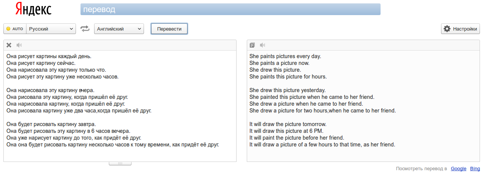Screen dimensions: 486x177
Task: Click the yellow AUTO indicator dot
Action: point(8,29)
